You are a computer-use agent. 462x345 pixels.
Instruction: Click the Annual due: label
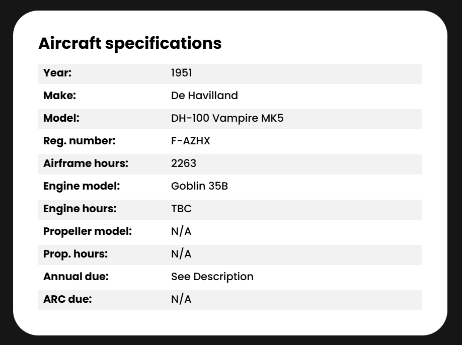76,277
